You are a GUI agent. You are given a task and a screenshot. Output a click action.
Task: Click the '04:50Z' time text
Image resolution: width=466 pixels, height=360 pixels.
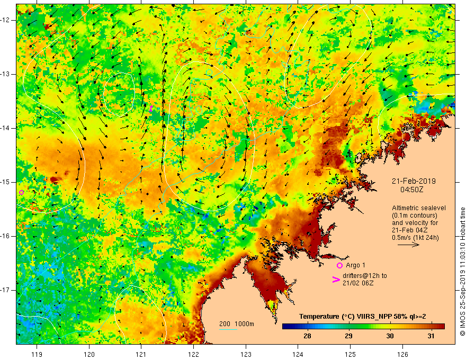pyautogui.click(x=412, y=190)
